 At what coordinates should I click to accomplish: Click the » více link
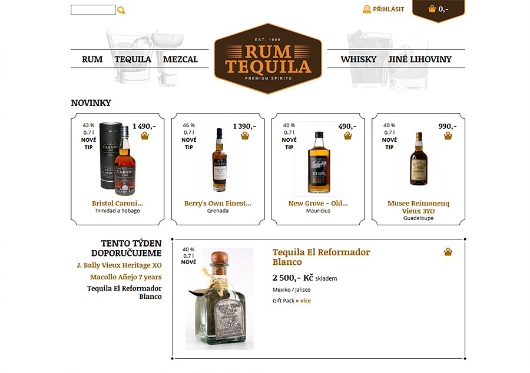point(303,301)
